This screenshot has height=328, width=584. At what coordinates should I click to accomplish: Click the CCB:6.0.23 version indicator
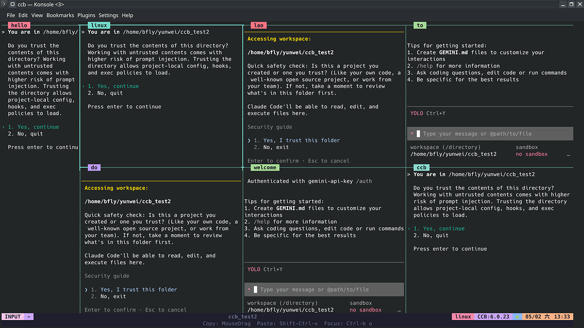pyautogui.click(x=493, y=317)
